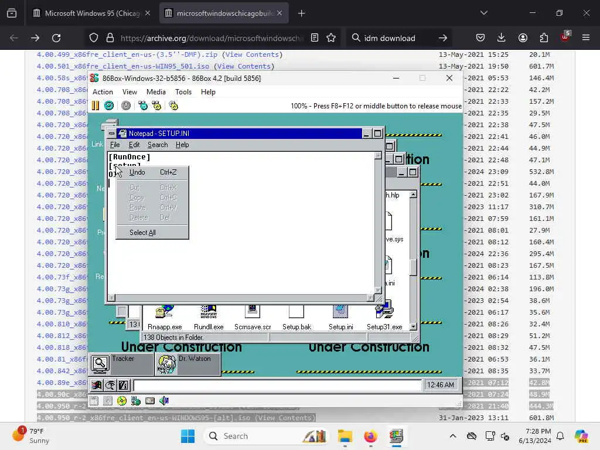
Task: Open Notepad Help menu
Action: 182,145
